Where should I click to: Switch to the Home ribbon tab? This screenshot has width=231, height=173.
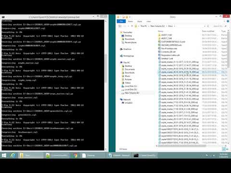click(130, 21)
